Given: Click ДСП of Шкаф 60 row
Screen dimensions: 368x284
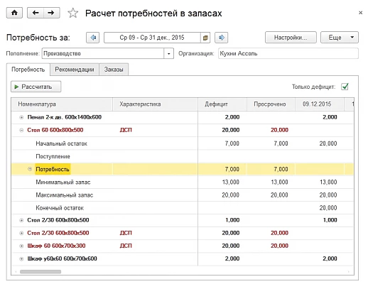Looking at the screenshot, I should click(126, 246).
